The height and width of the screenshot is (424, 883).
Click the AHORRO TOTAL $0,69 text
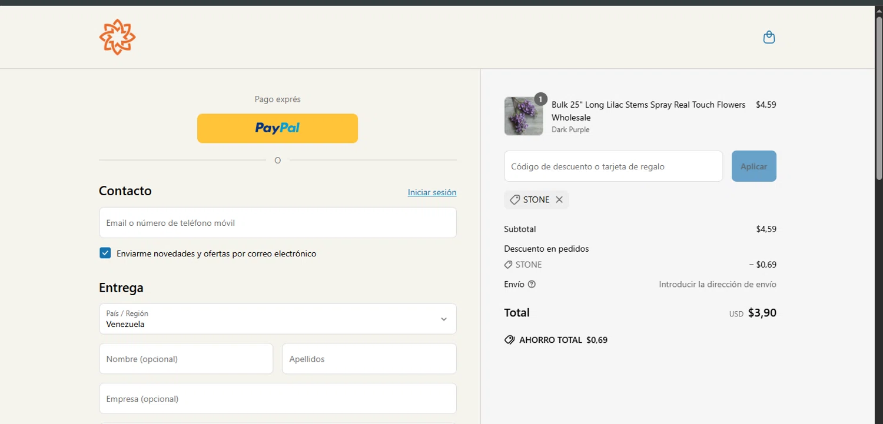click(x=563, y=340)
